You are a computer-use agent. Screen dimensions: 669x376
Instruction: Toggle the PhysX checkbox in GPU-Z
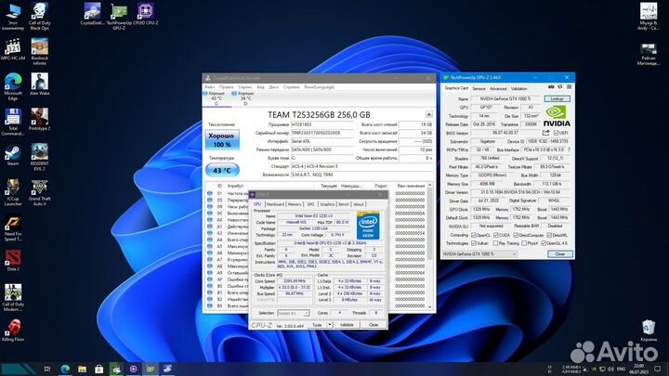[524, 243]
